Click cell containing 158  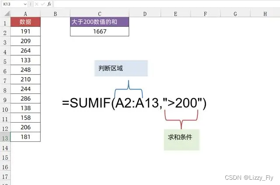[25, 118]
